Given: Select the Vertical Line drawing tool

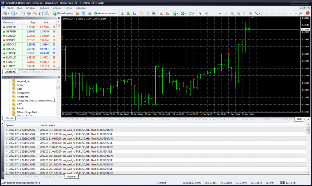Looking at the screenshot, I should coord(214,13).
